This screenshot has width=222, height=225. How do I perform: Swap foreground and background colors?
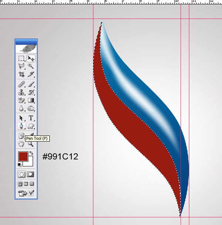pyautogui.click(x=31, y=153)
